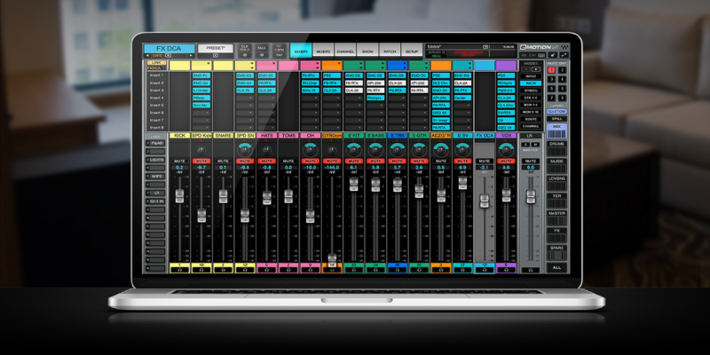This screenshot has height=355, width=710.
Task: Switch to the MIXER2 tab
Action: pyautogui.click(x=323, y=51)
